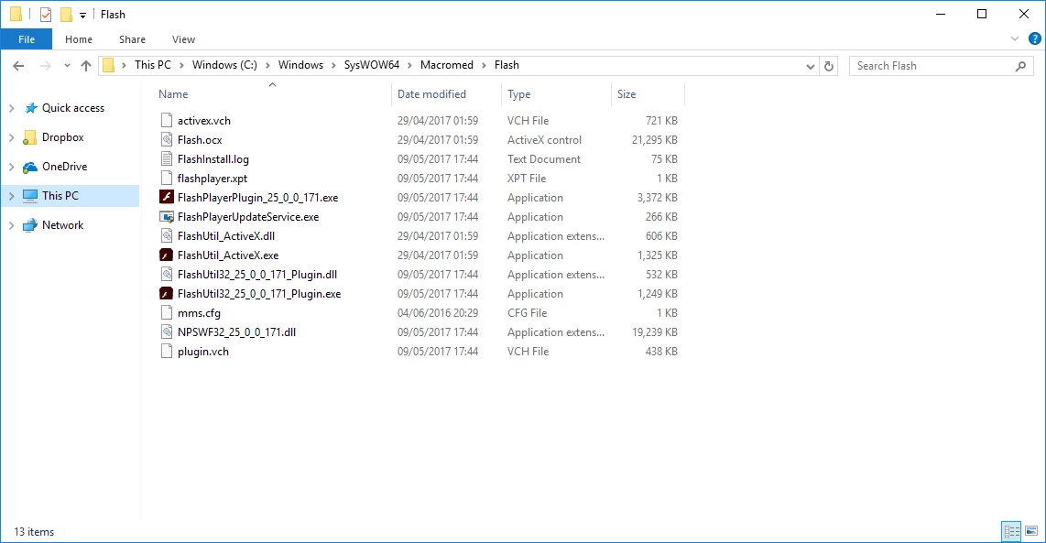Screen dimensions: 1046x543
Task: Click the FlashUtil32_25_0_0_171_Plugin.exe Flash icon
Action: pyautogui.click(x=166, y=294)
